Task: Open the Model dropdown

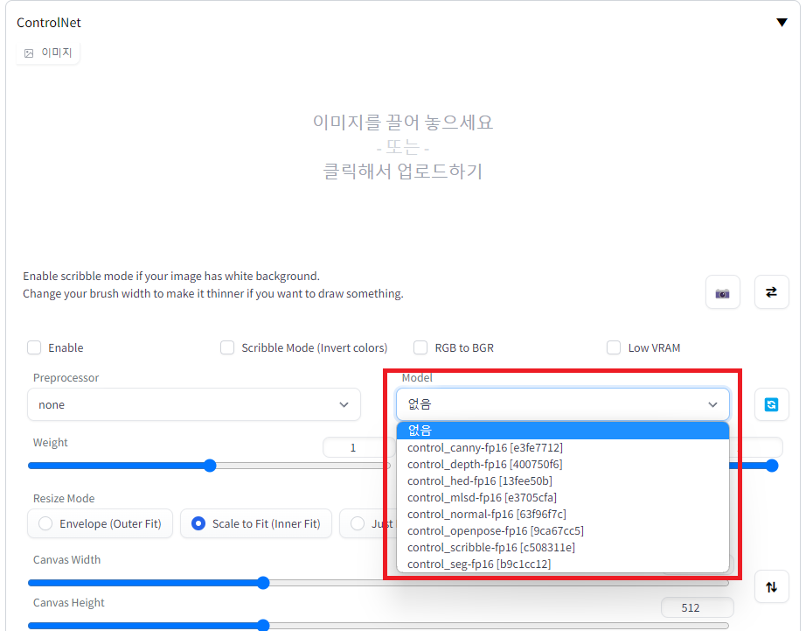Action: click(x=563, y=404)
